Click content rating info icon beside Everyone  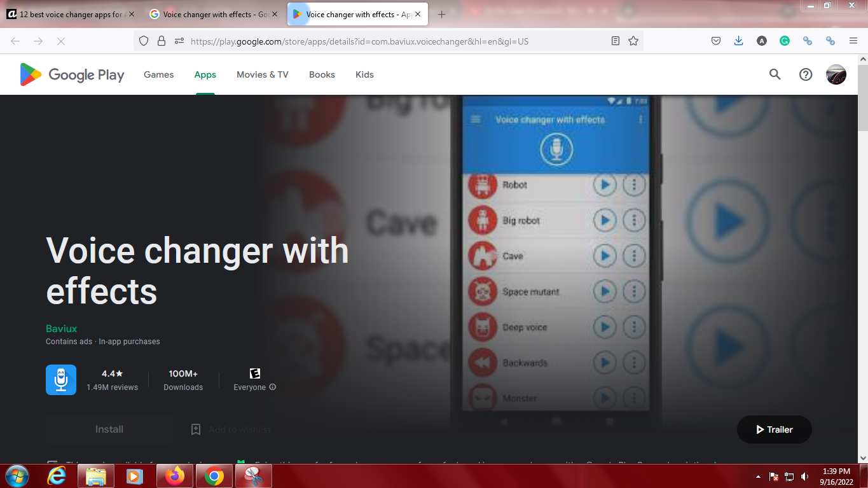[273, 387]
